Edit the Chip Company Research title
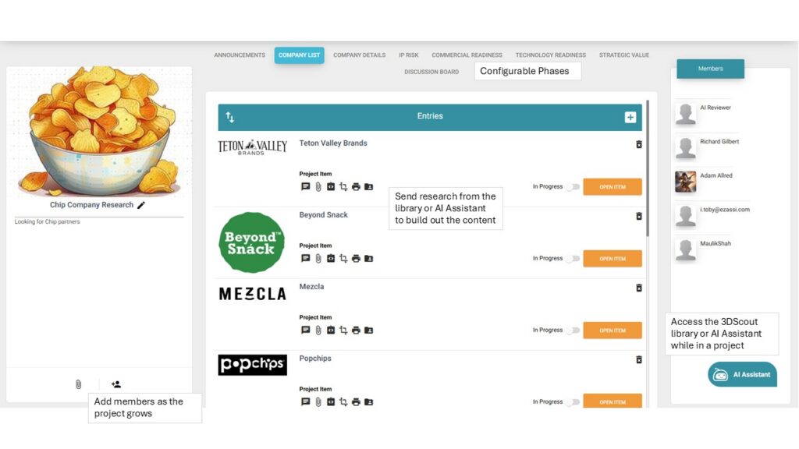Screen dimensions: 799x449 pyautogui.click(x=141, y=205)
